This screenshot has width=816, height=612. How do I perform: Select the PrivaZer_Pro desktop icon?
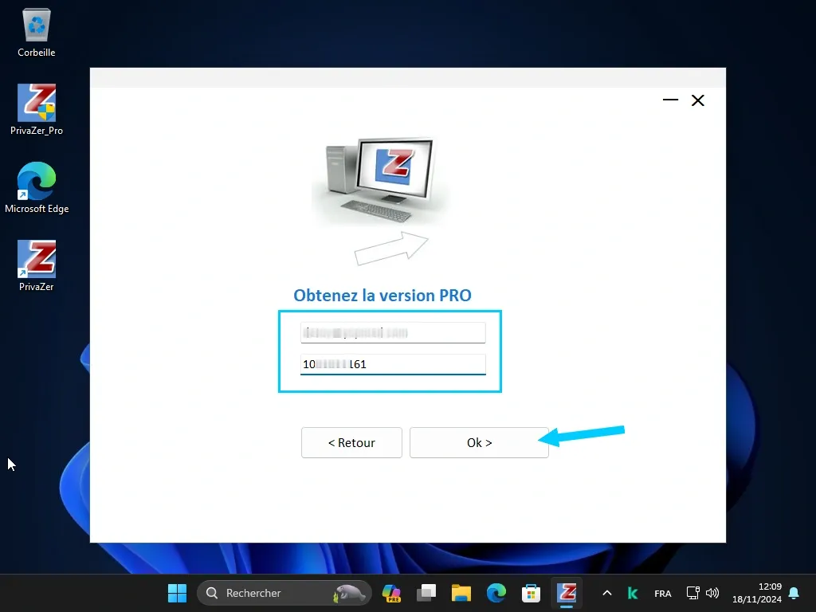point(37,110)
